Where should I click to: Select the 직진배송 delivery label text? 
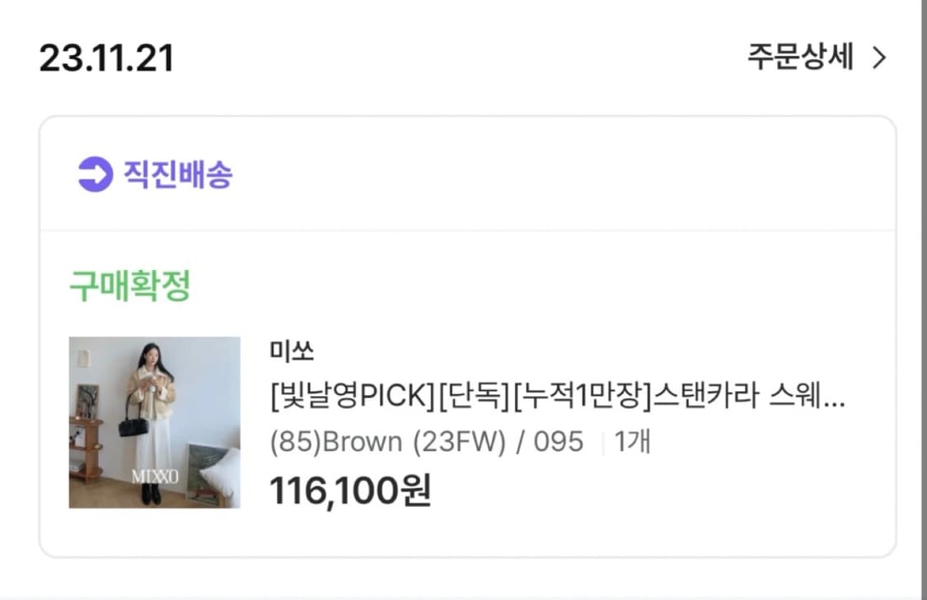[x=178, y=174]
